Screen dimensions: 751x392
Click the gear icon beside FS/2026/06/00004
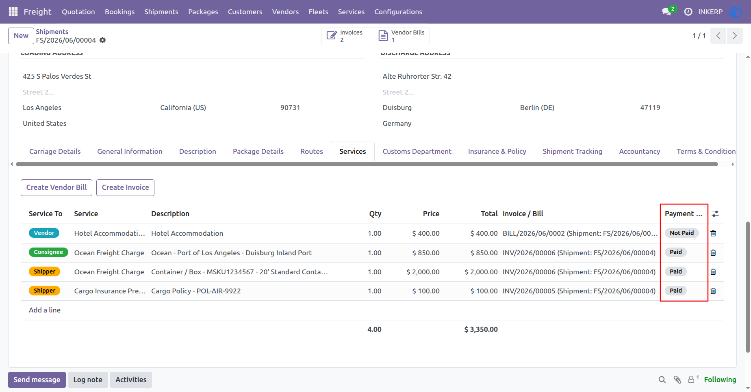click(103, 40)
